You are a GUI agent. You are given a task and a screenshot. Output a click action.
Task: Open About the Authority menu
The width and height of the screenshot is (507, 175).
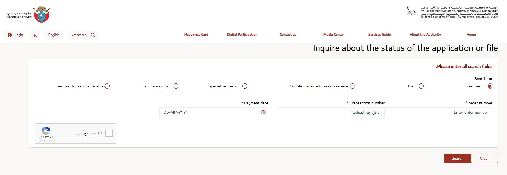point(425,35)
